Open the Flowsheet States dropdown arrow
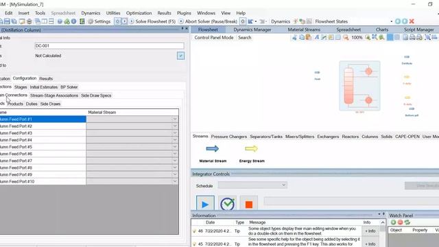 (x=392, y=21)
